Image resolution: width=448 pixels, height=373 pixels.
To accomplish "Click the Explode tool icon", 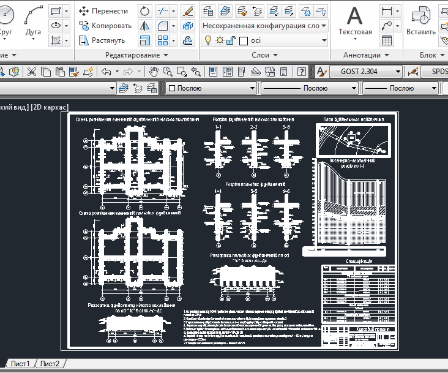I will pos(188,26).
